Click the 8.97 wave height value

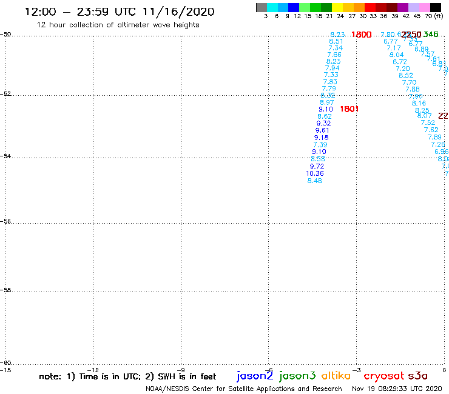click(326, 102)
